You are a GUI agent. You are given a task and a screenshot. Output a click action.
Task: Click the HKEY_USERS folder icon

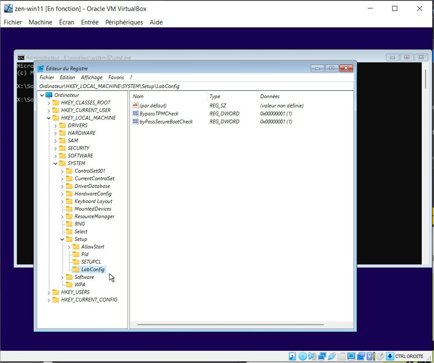pyautogui.click(x=56, y=292)
